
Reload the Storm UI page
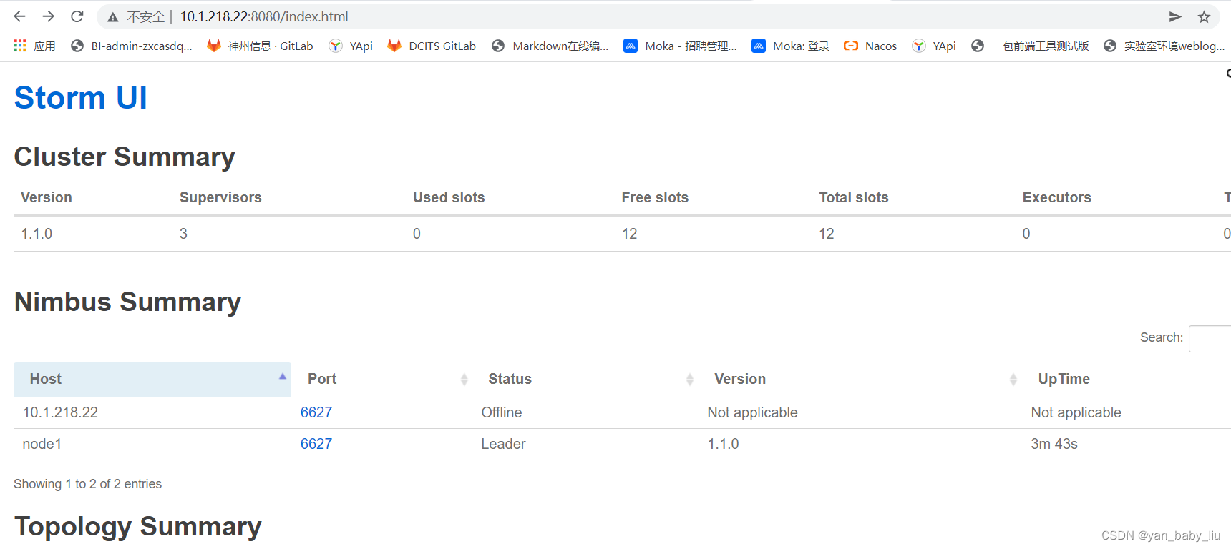click(x=77, y=16)
